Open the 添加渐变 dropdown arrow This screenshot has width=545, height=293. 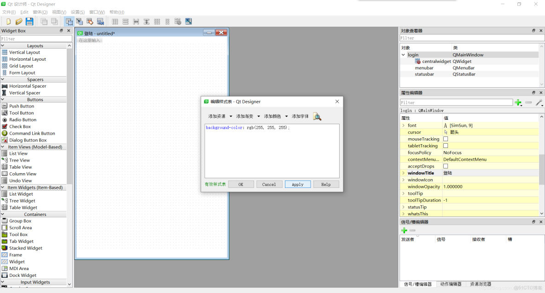pos(258,116)
